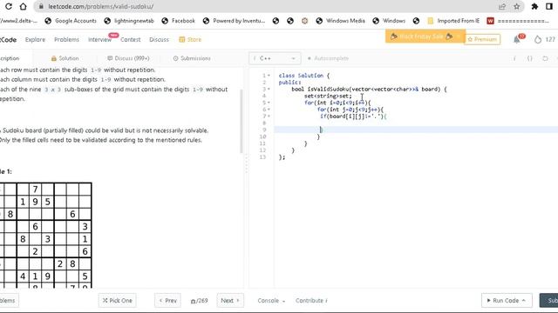Open the red W bookmark icon
This screenshot has width=558, height=313.
click(490, 21)
